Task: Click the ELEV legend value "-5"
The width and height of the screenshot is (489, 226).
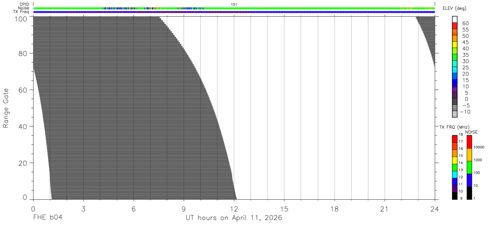Action: pyautogui.click(x=466, y=106)
